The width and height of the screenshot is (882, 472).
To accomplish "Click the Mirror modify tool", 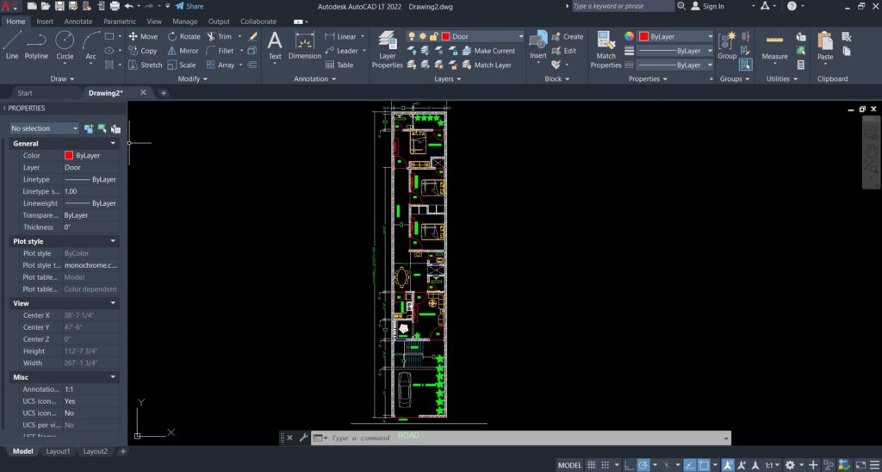I will pyautogui.click(x=183, y=51).
